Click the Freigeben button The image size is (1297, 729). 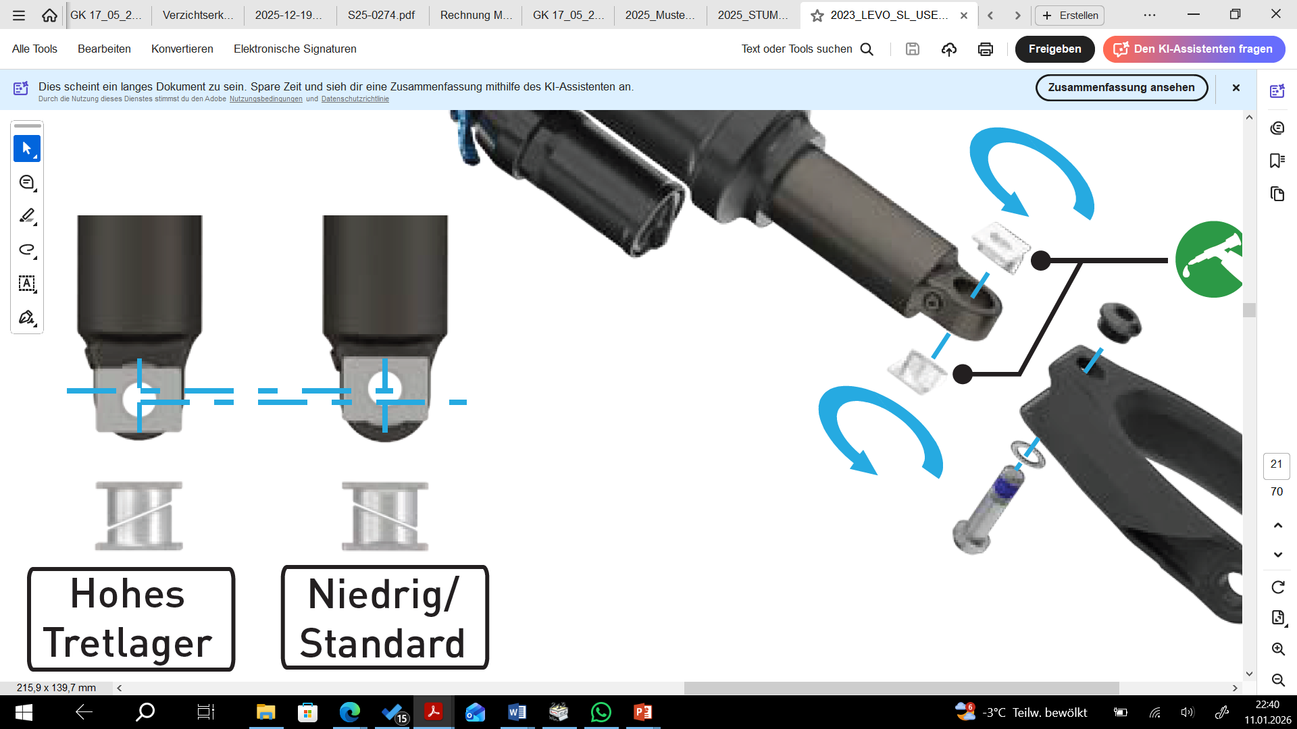pyautogui.click(x=1054, y=49)
